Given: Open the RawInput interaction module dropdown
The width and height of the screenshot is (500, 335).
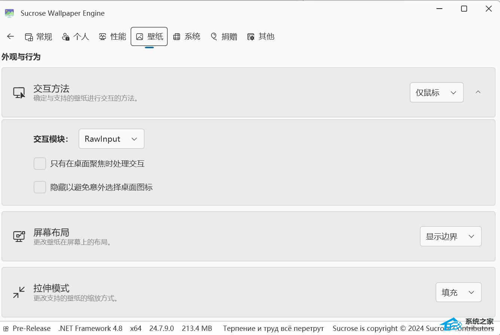Looking at the screenshot, I should (111, 139).
